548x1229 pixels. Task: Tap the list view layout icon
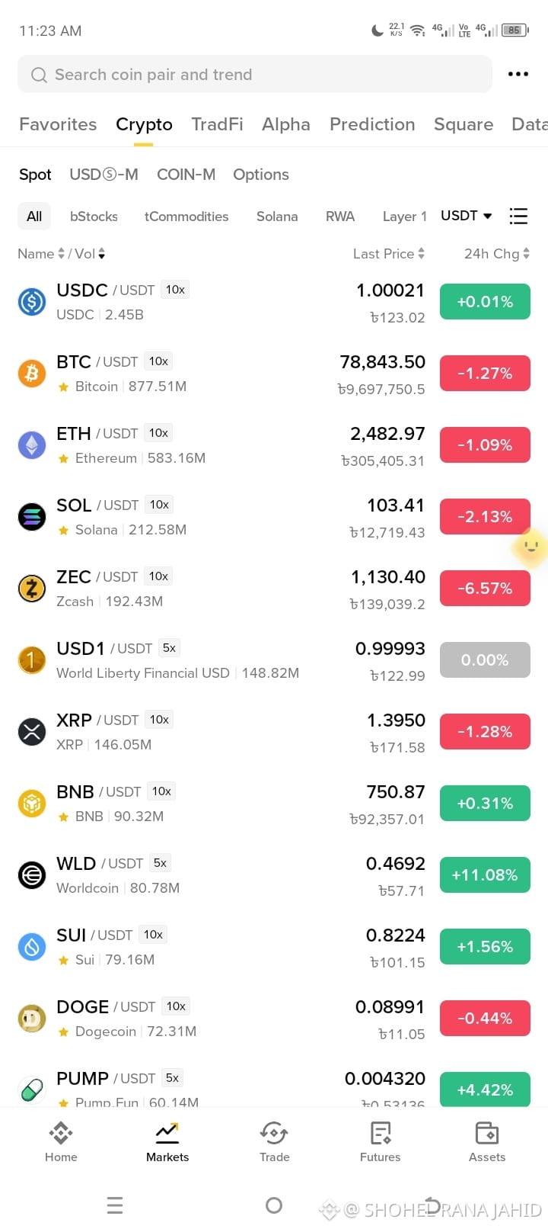click(x=518, y=217)
